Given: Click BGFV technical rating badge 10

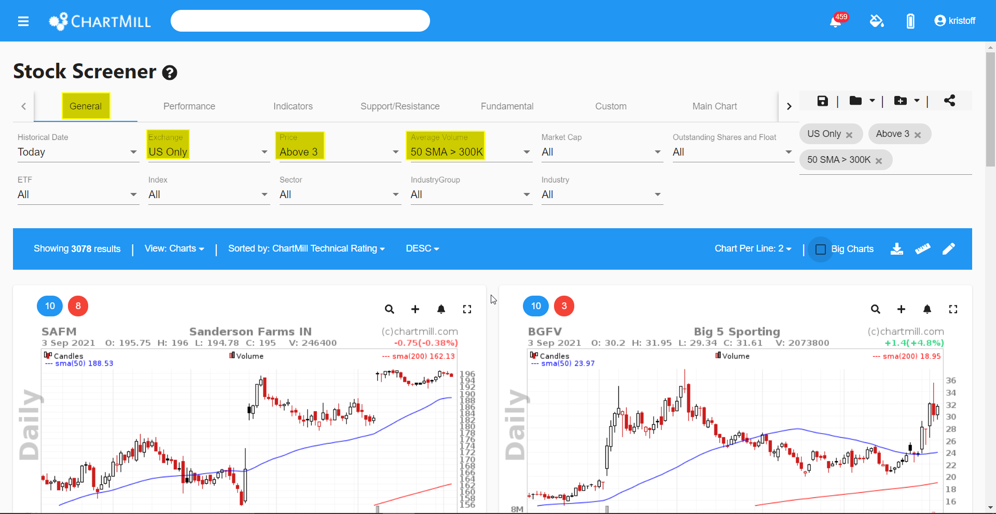Looking at the screenshot, I should point(536,306).
